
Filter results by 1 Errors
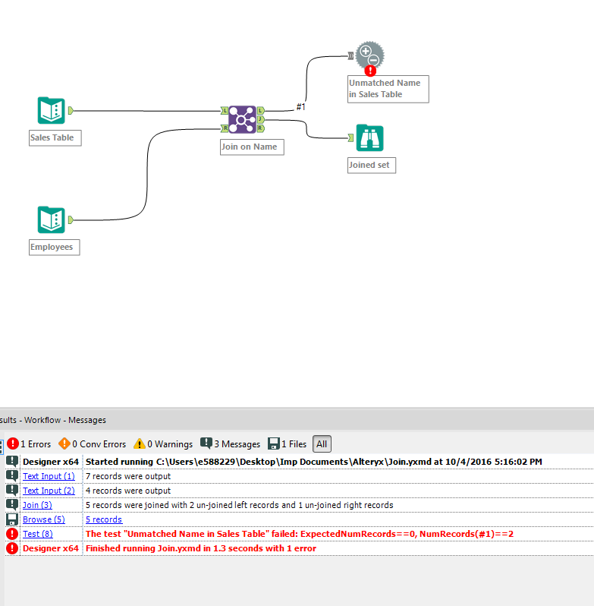pyautogui.click(x=29, y=444)
